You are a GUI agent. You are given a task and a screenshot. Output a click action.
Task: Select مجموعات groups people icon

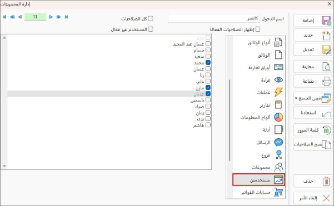[278, 167]
